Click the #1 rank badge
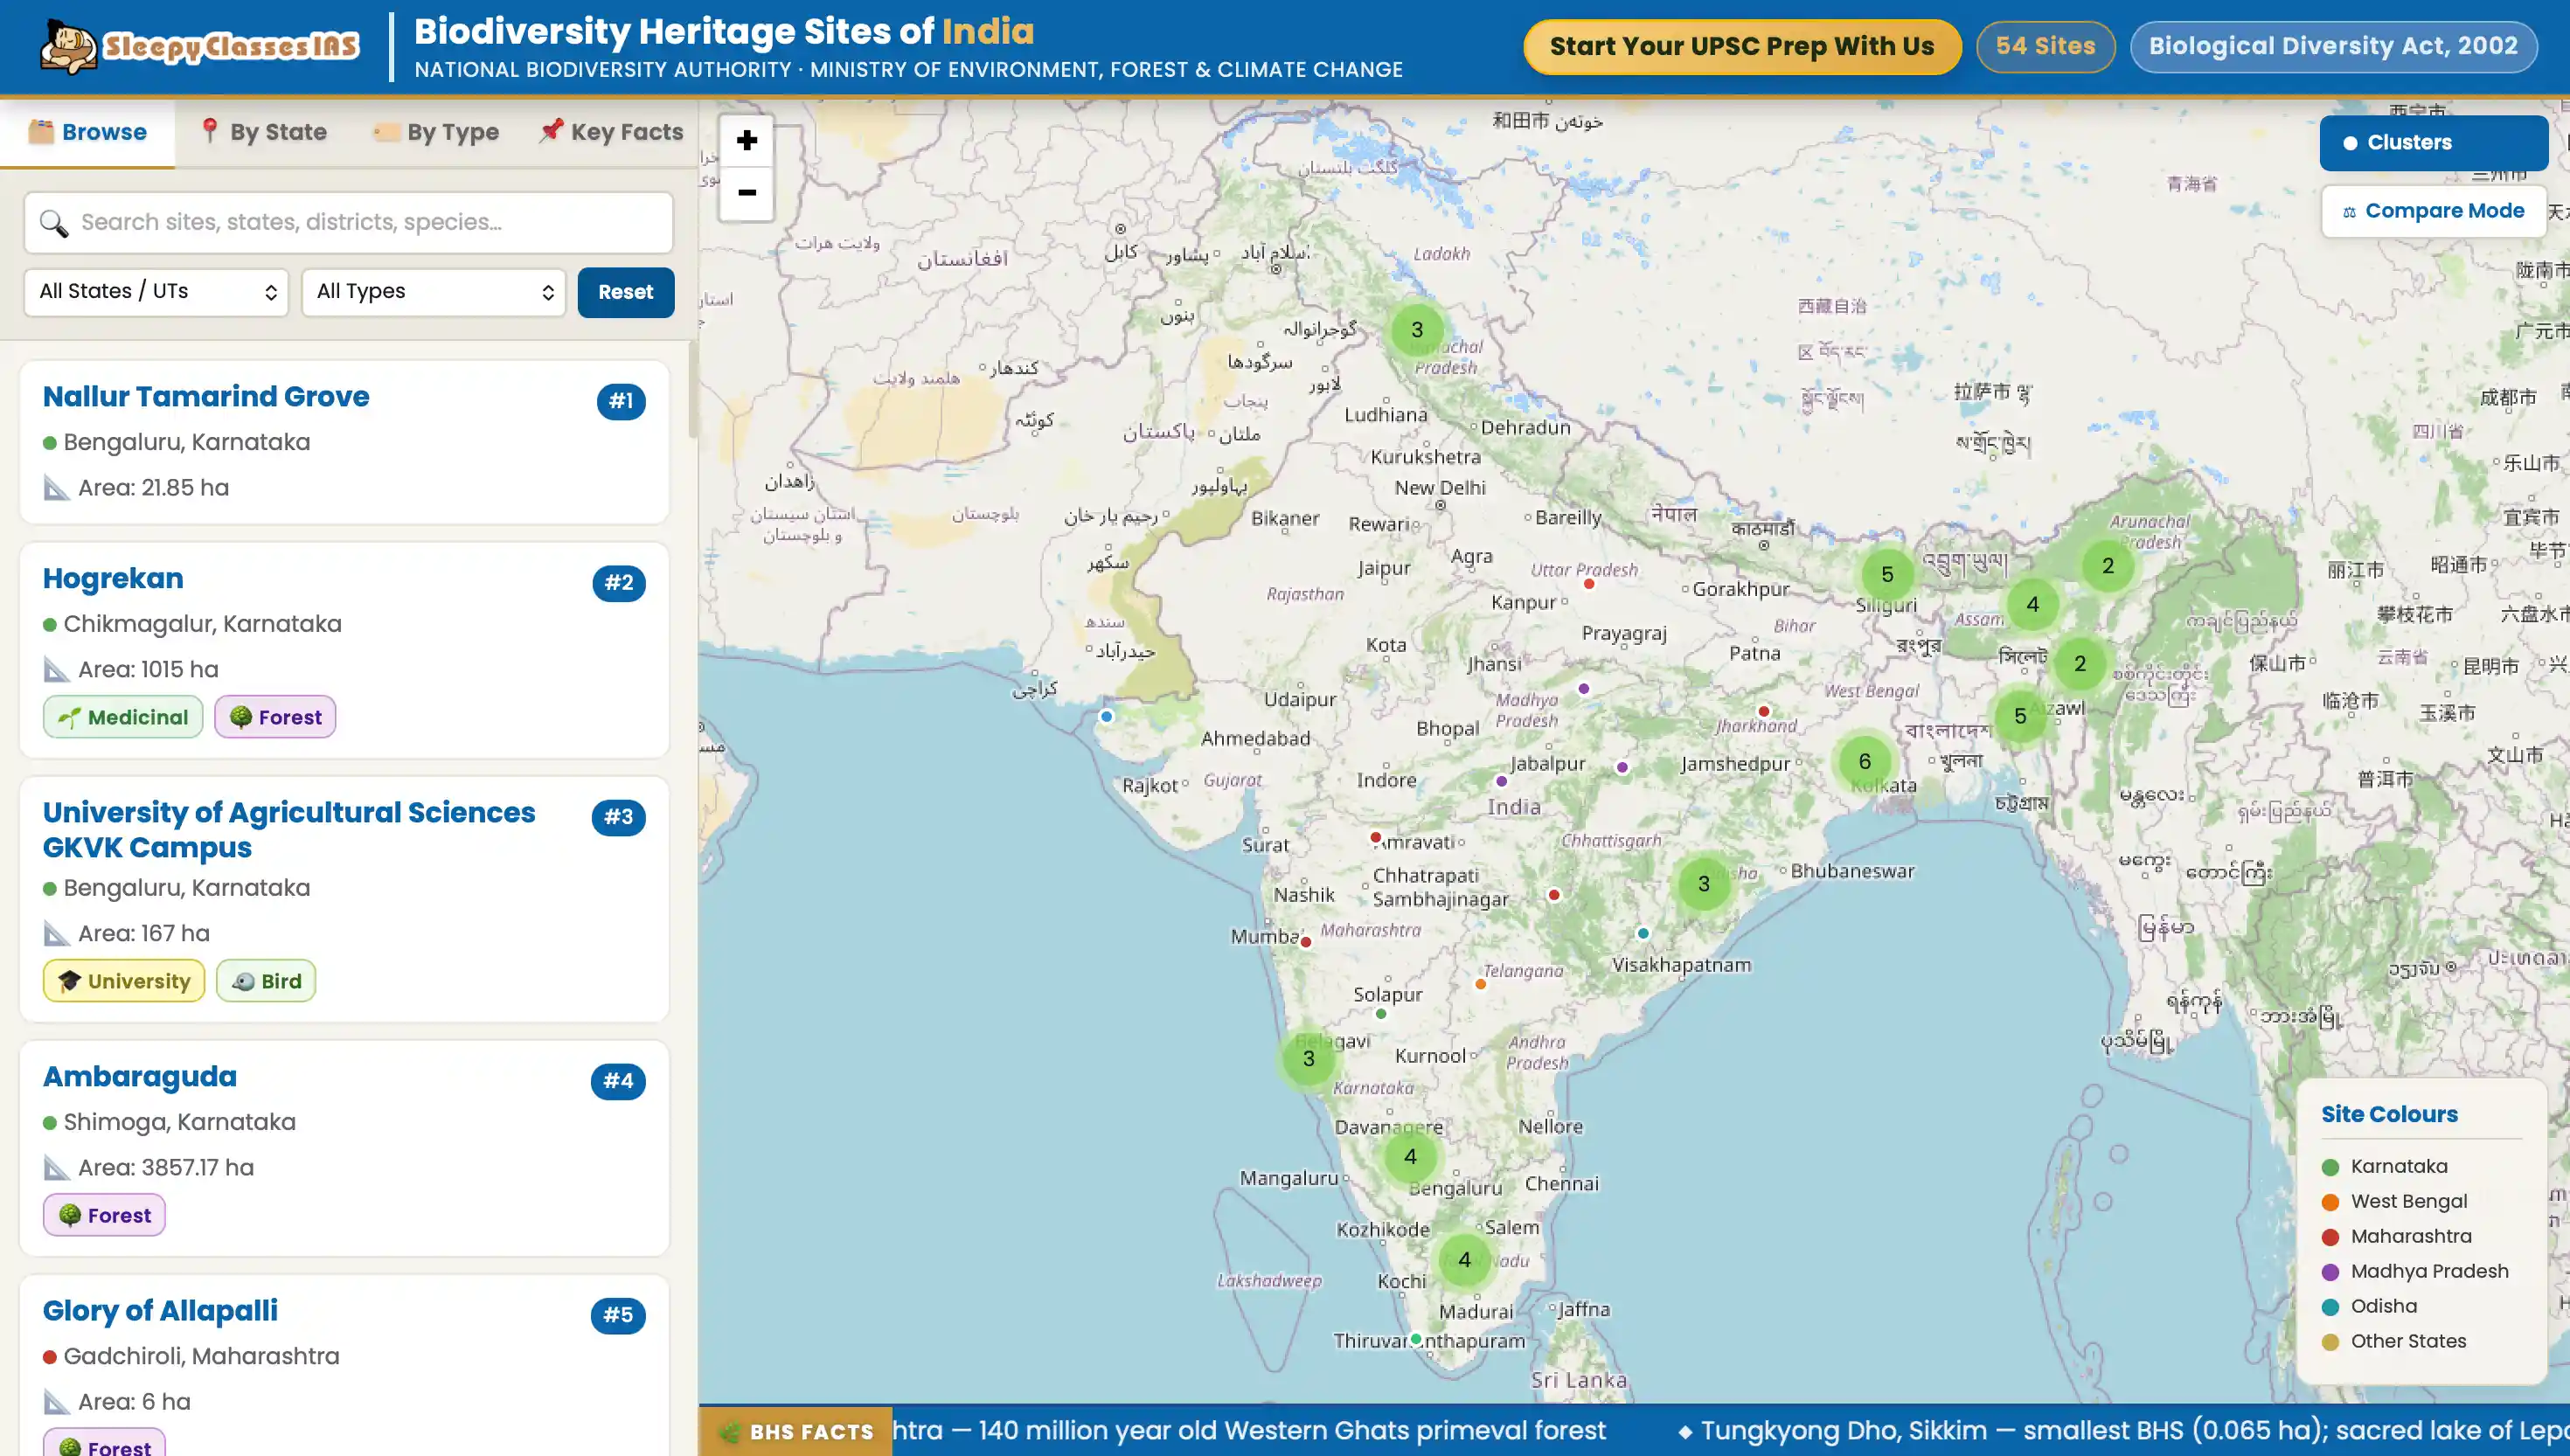 coord(621,402)
